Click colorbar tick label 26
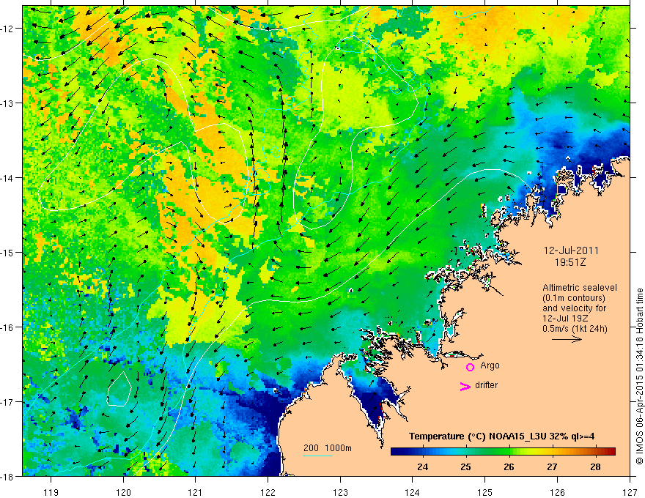This screenshot has height=498, width=645. 509,467
